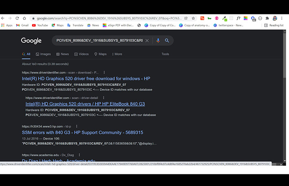Switch to the Images tab
289x186 pixels.
click(x=43, y=54)
